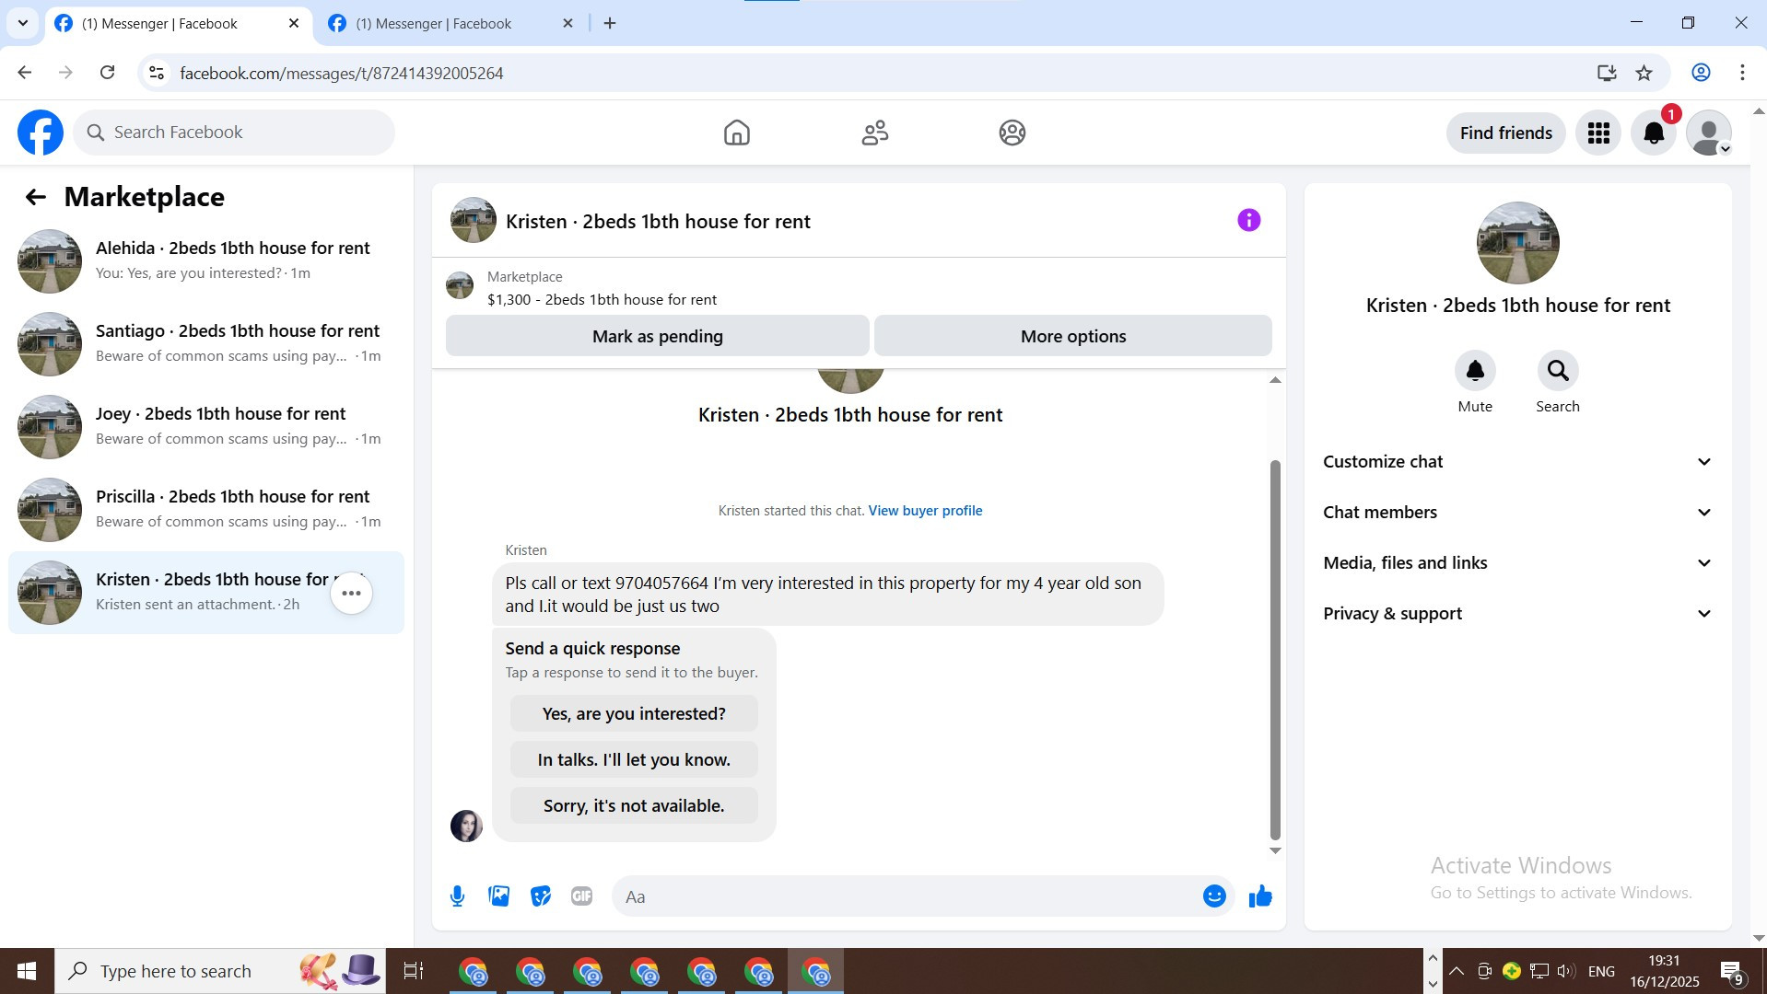Open Priscilla's house for rent conversation
1767x994 pixels.
pos(206,510)
